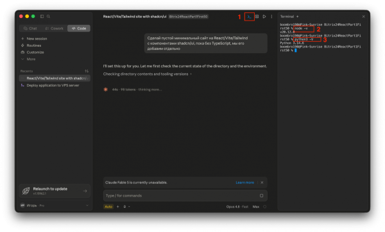
Task: Switch to the Chat tab
Action: click(30, 28)
